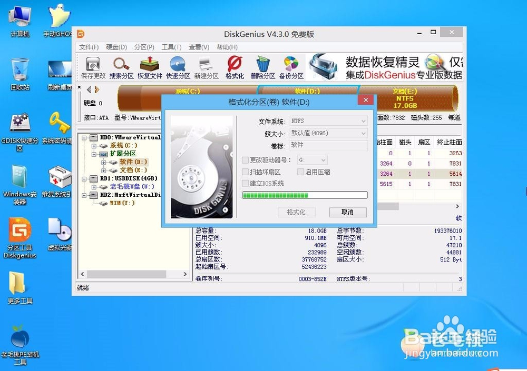Expand the 文档 (E:) tree node
This screenshot has height=371, width=527.
pyautogui.click(x=104, y=171)
